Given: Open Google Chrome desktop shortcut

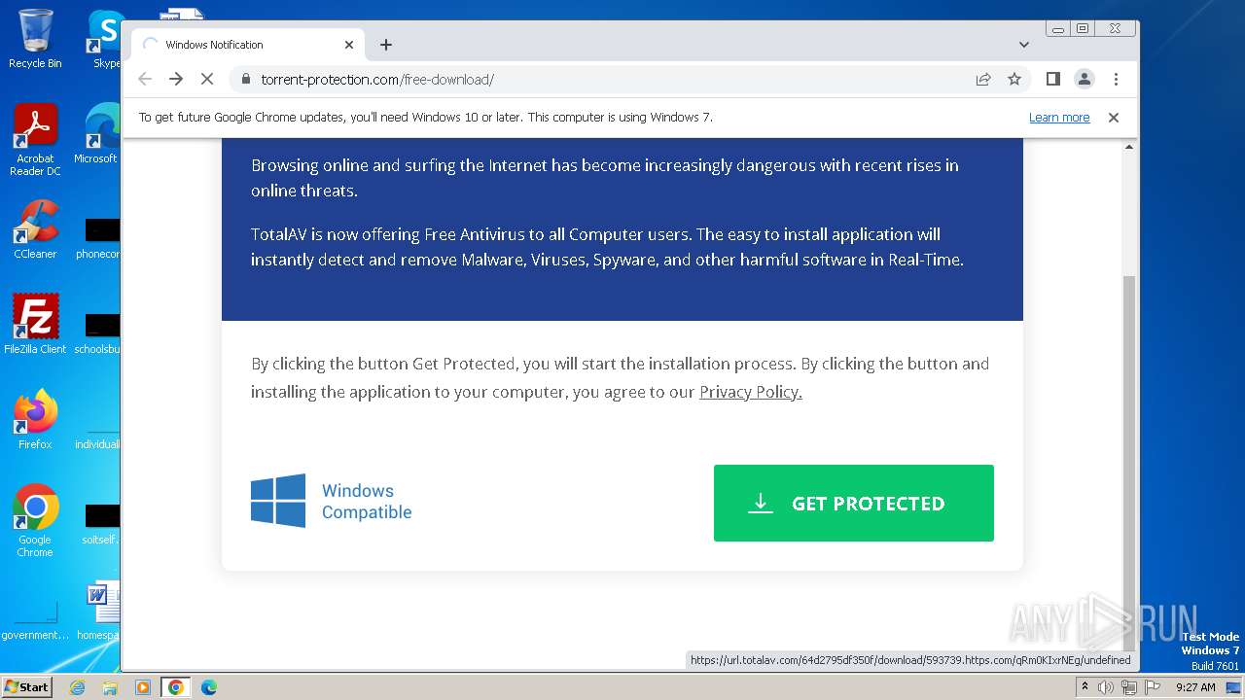Looking at the screenshot, I should coord(35,522).
